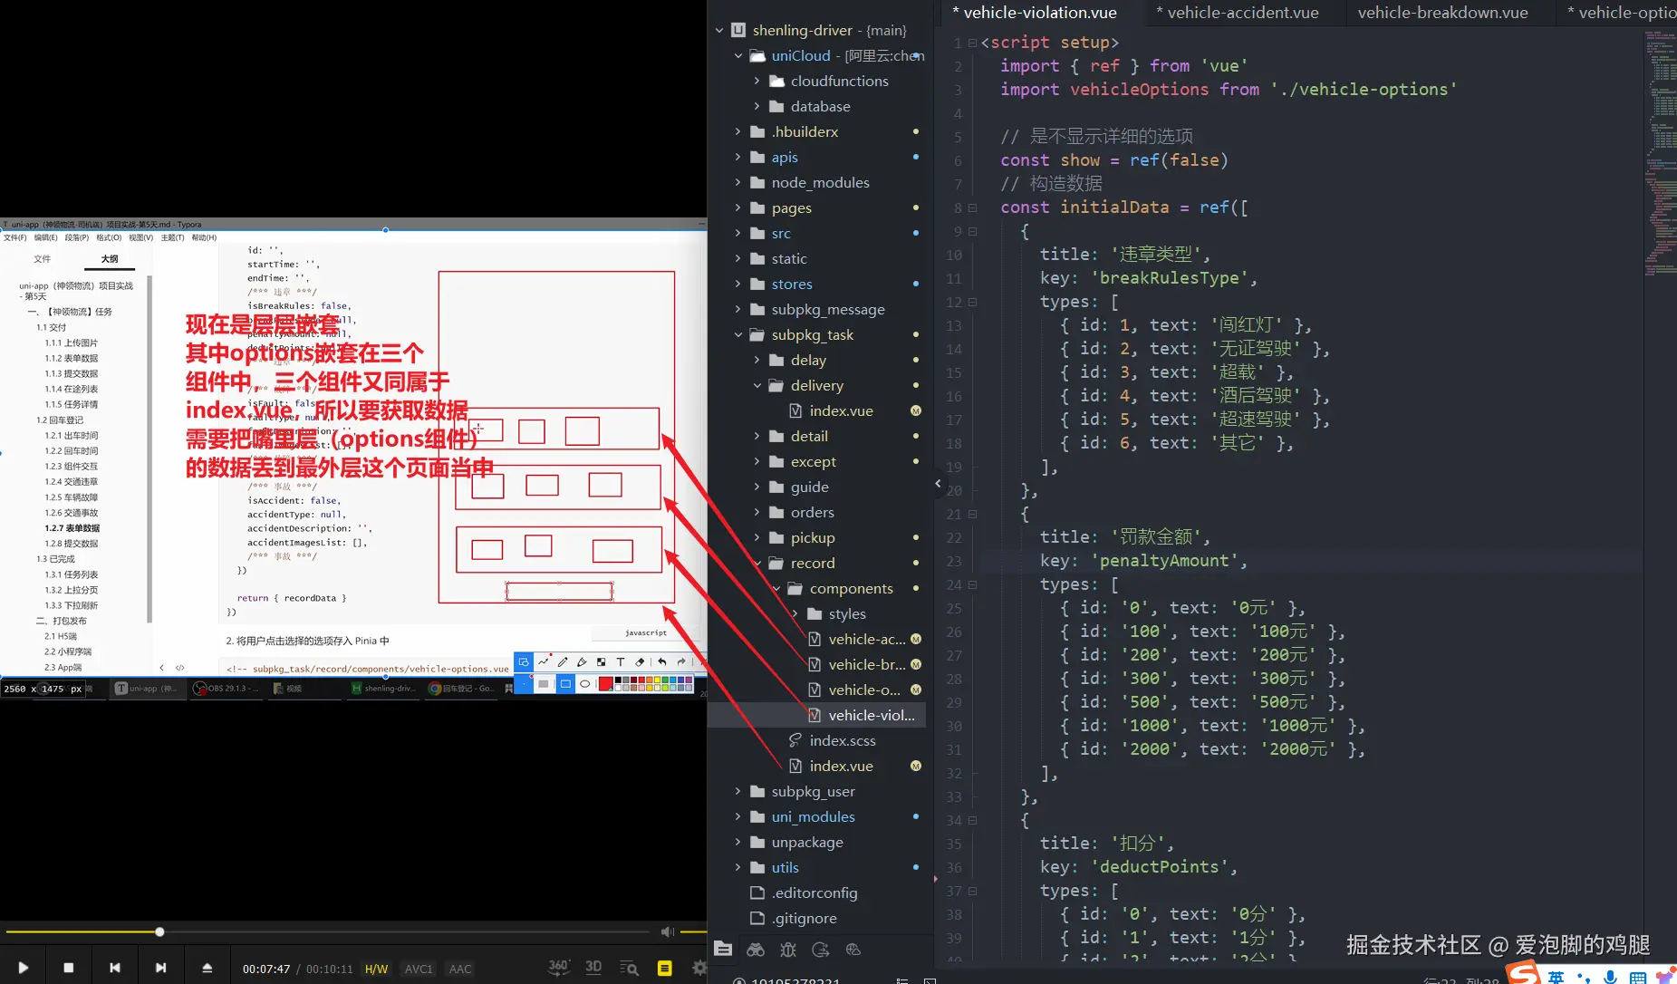Switch to 文件 tab in Typora sidebar
This screenshot has width=1677, height=984.
(43, 259)
